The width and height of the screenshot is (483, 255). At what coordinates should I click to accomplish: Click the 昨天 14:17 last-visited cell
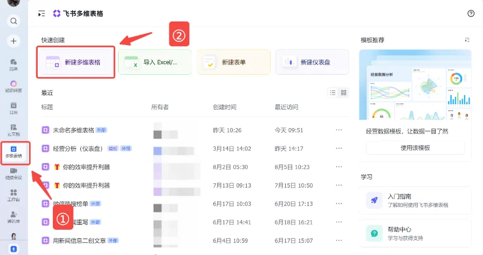click(289, 148)
